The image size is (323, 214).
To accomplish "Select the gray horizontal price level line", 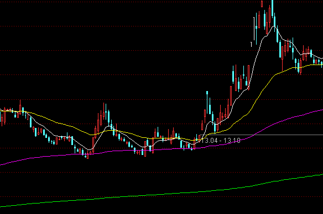I will click(x=261, y=135).
